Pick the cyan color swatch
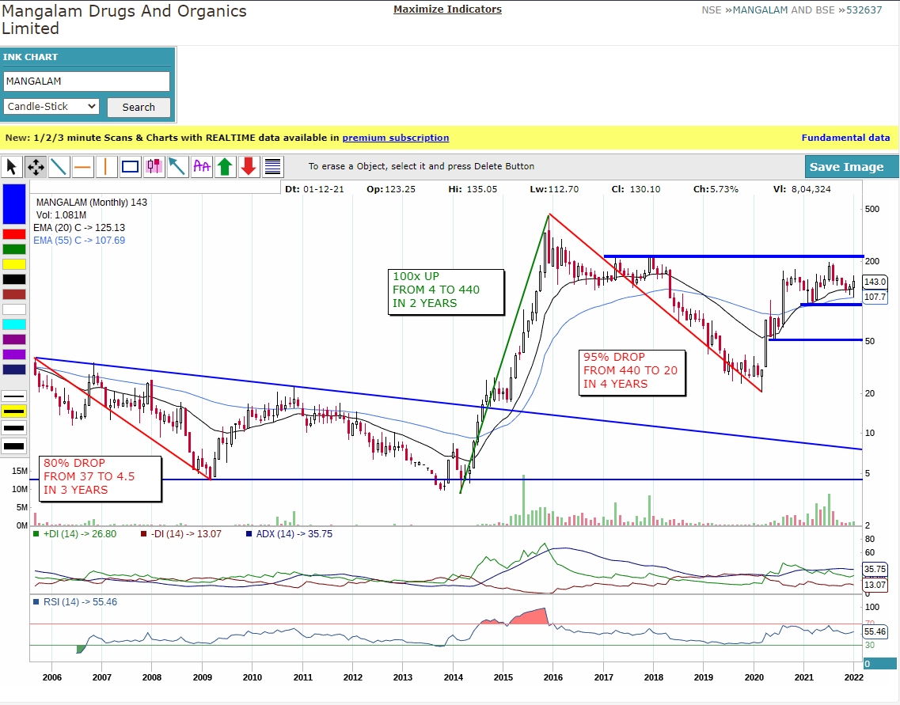The image size is (900, 705). click(14, 324)
